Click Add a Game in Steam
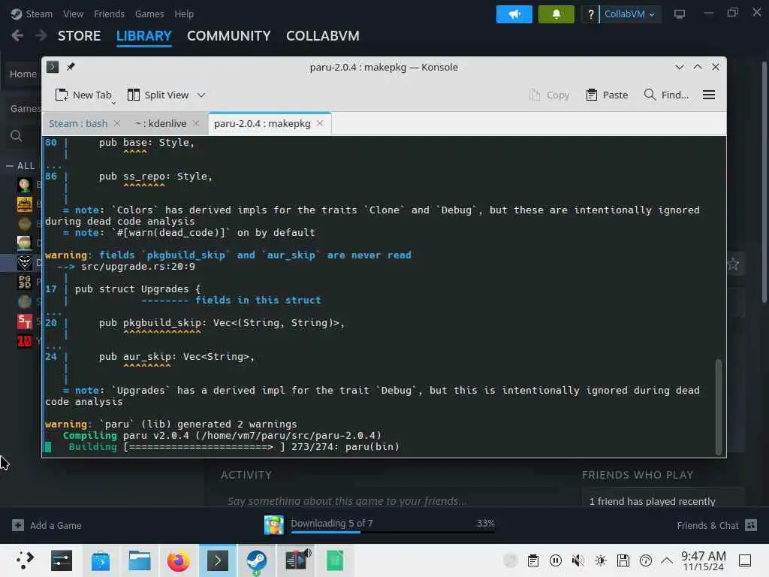The width and height of the screenshot is (769, 577). 47,525
